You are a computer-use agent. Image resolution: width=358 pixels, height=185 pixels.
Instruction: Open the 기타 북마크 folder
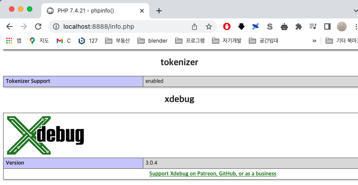pyautogui.click(x=341, y=40)
